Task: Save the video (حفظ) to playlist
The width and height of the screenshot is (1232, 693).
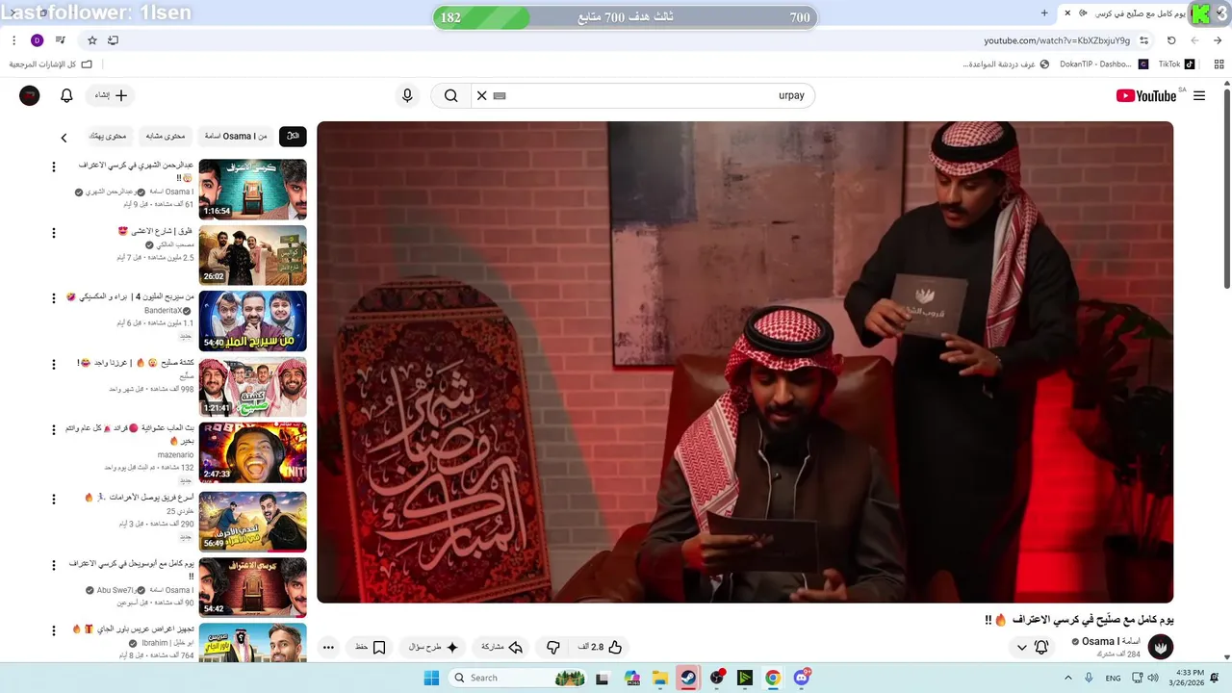Action: (x=371, y=647)
